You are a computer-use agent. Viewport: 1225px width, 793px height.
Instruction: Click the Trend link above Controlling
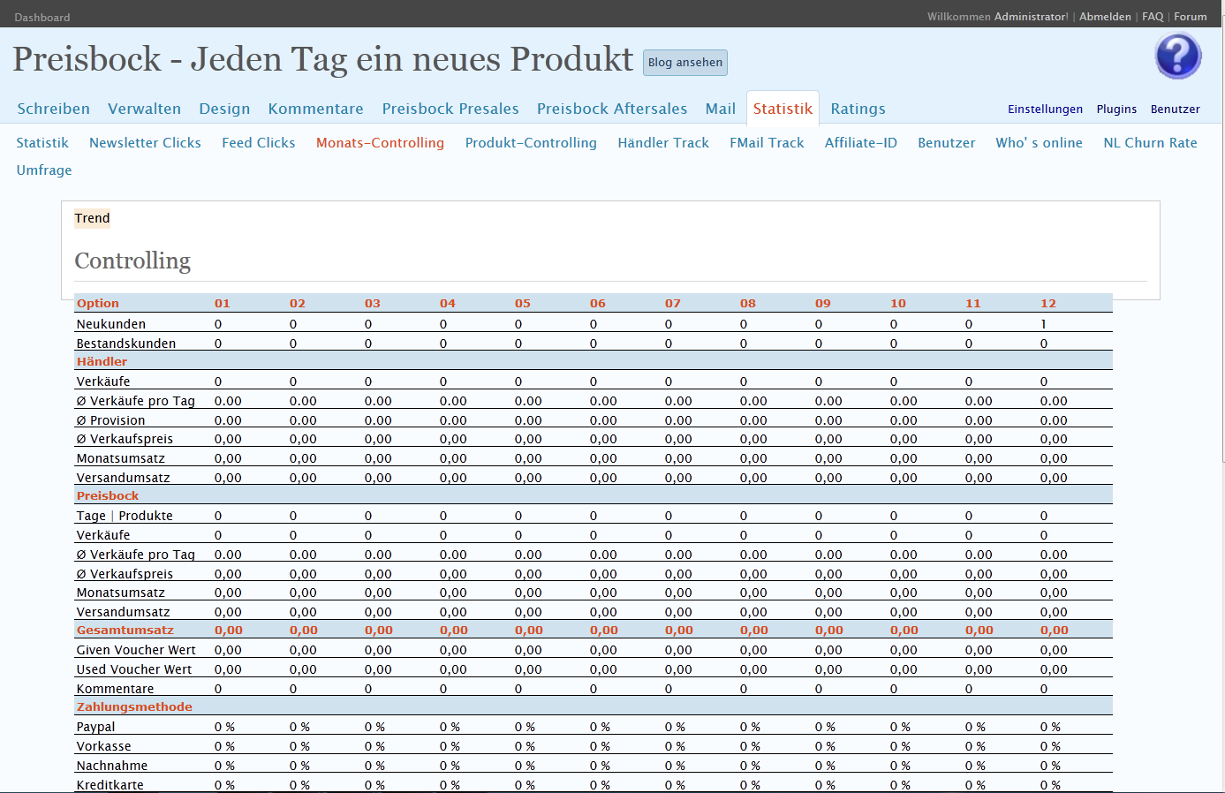[92, 218]
